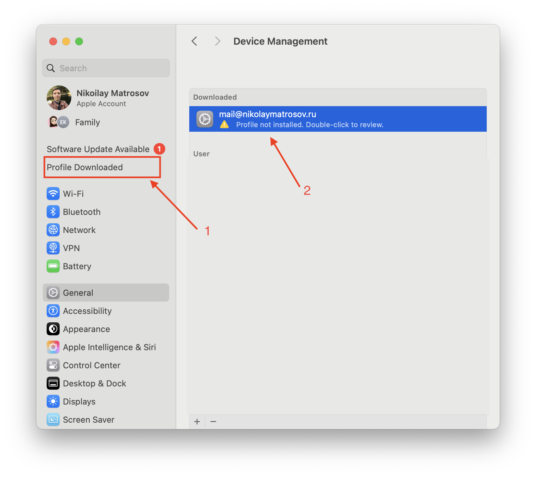Screen dimensions: 536x477
Task: Remove profile with the minus button
Action: pyautogui.click(x=213, y=422)
